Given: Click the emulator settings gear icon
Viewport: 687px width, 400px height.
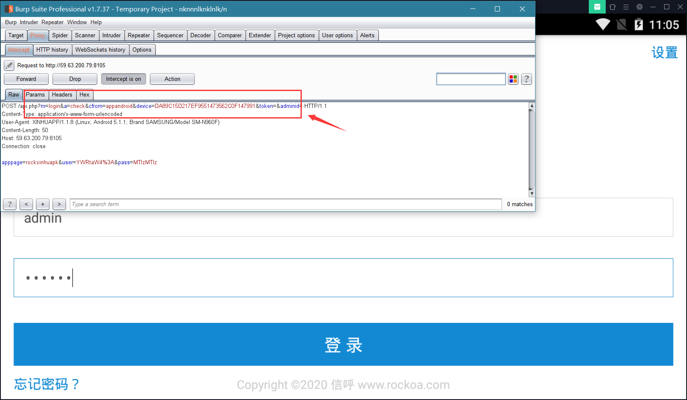Looking at the screenshot, I should [x=640, y=7].
